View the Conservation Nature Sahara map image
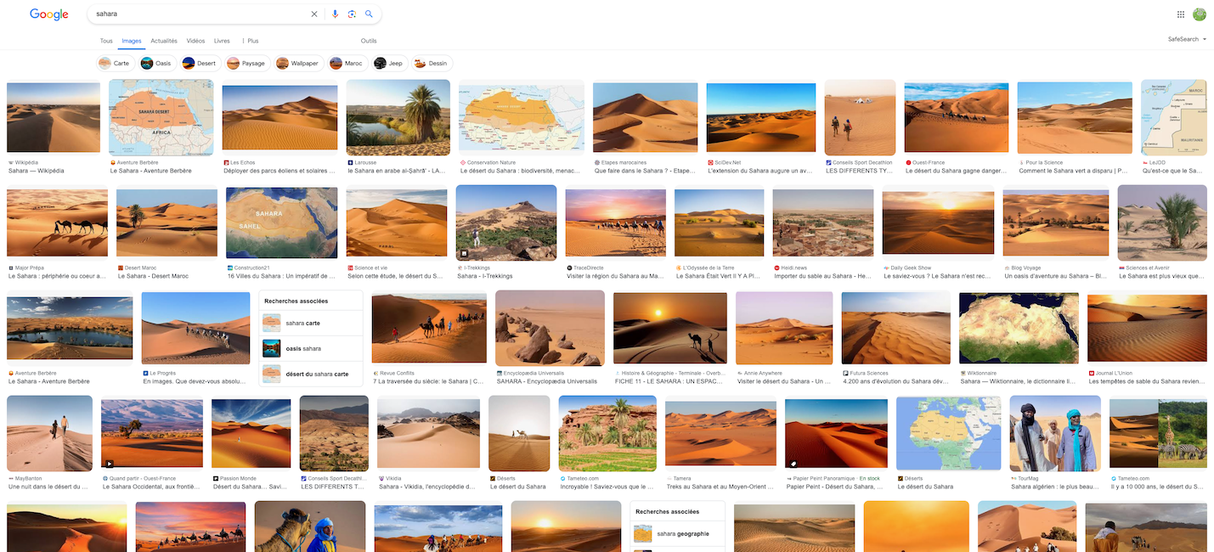 (x=522, y=117)
